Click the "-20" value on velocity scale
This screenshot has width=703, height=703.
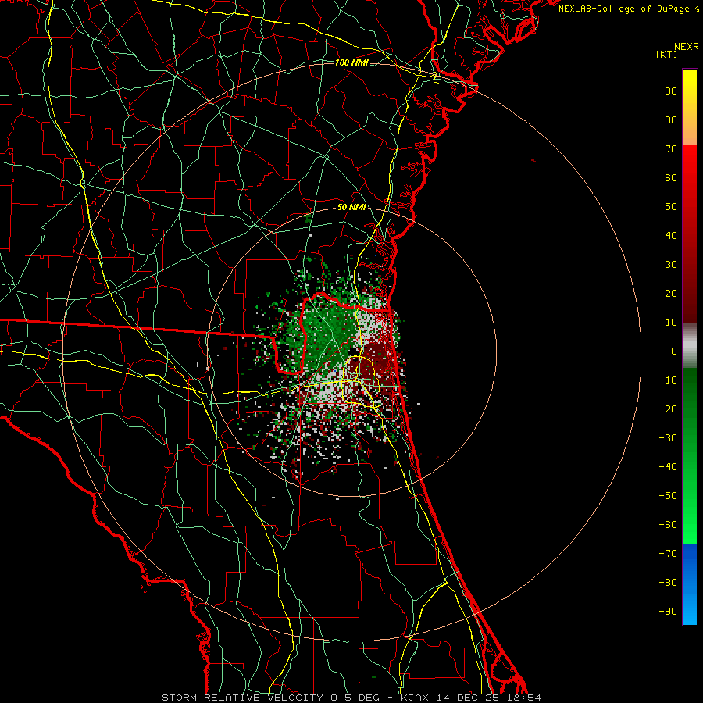coord(668,409)
